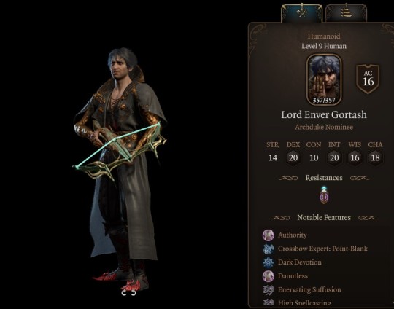Click the AC 16 shield badge
The height and width of the screenshot is (309, 394).
click(368, 79)
